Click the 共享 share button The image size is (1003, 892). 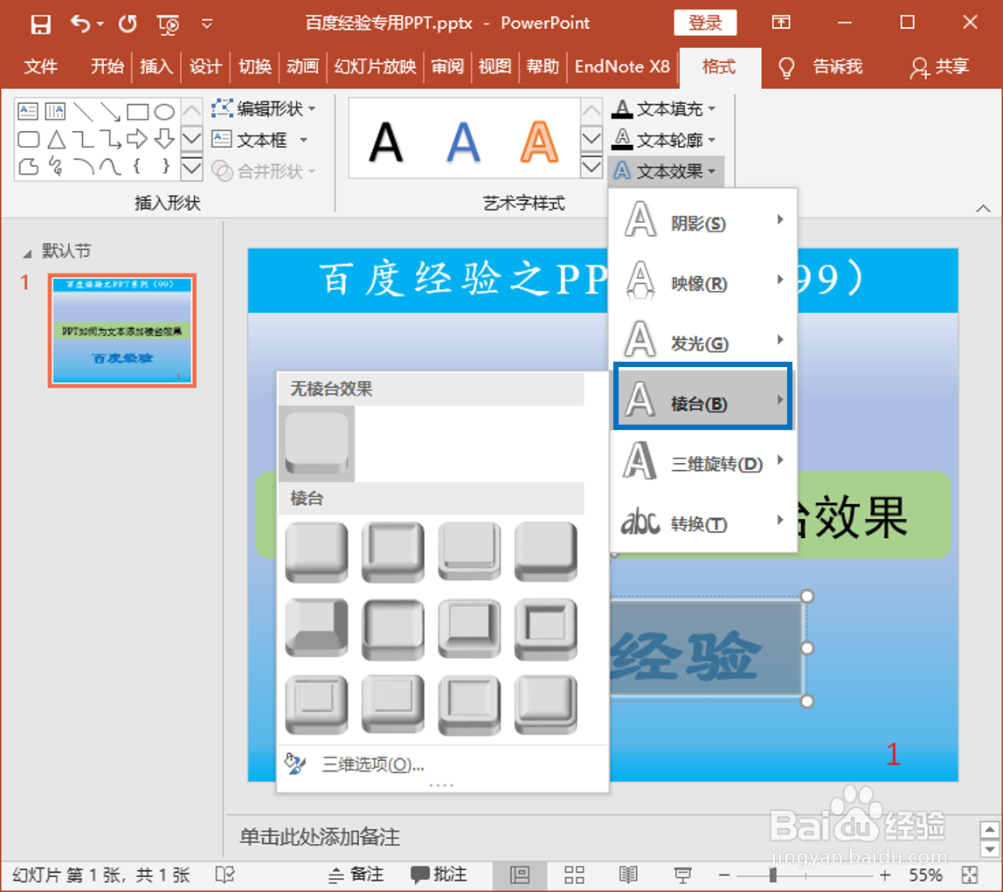tap(939, 66)
